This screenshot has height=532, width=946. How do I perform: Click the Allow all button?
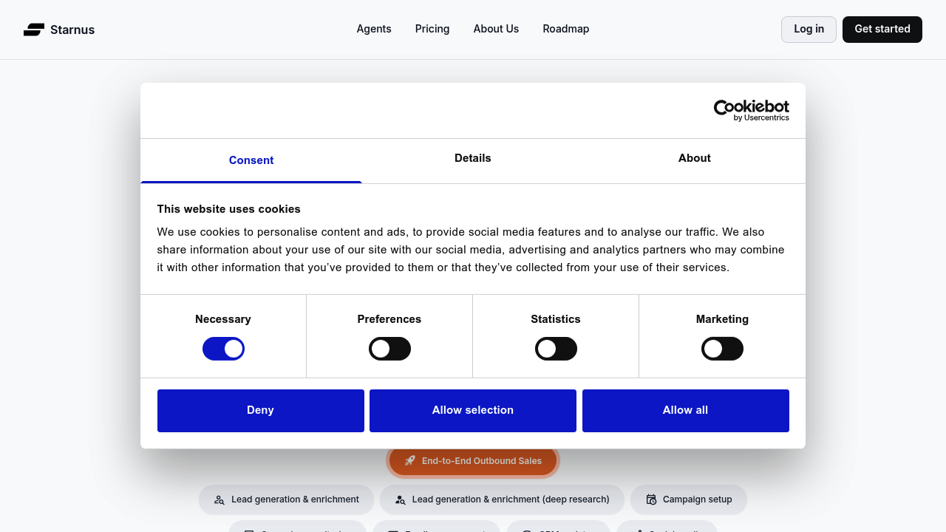(x=685, y=410)
